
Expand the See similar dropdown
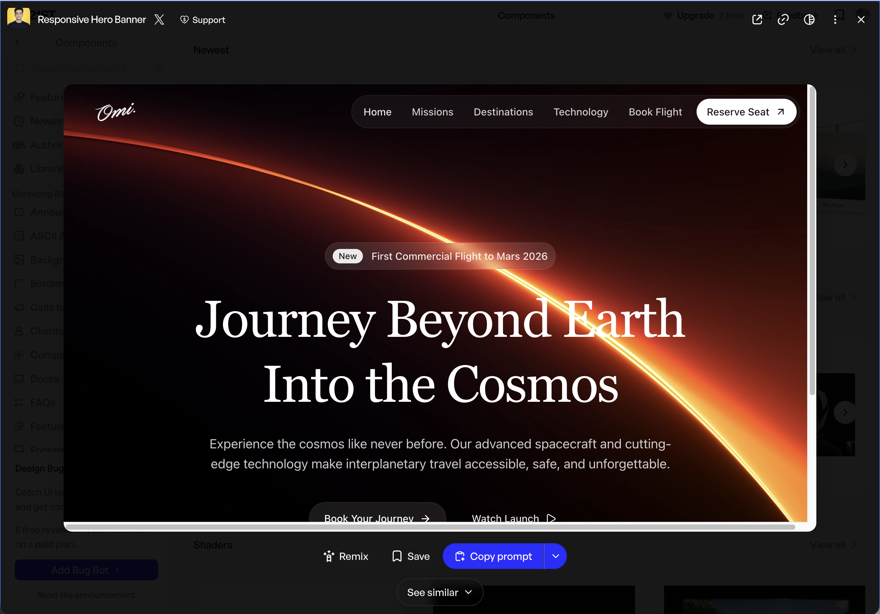(440, 592)
